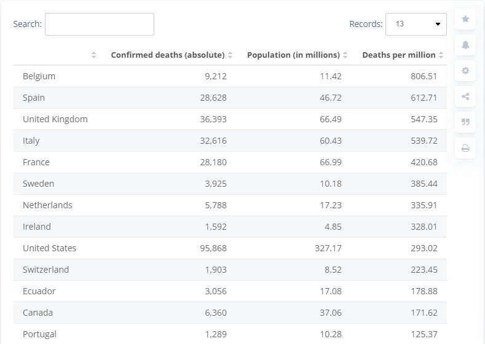
Task: Click France's deaths value 28,180
Action: point(213,162)
